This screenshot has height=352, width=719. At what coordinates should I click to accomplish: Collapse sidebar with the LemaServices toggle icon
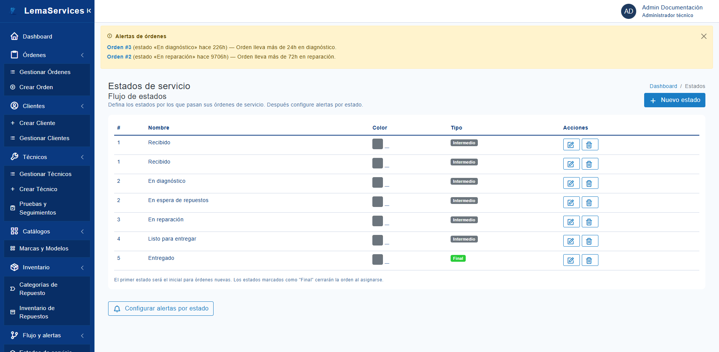(x=89, y=11)
